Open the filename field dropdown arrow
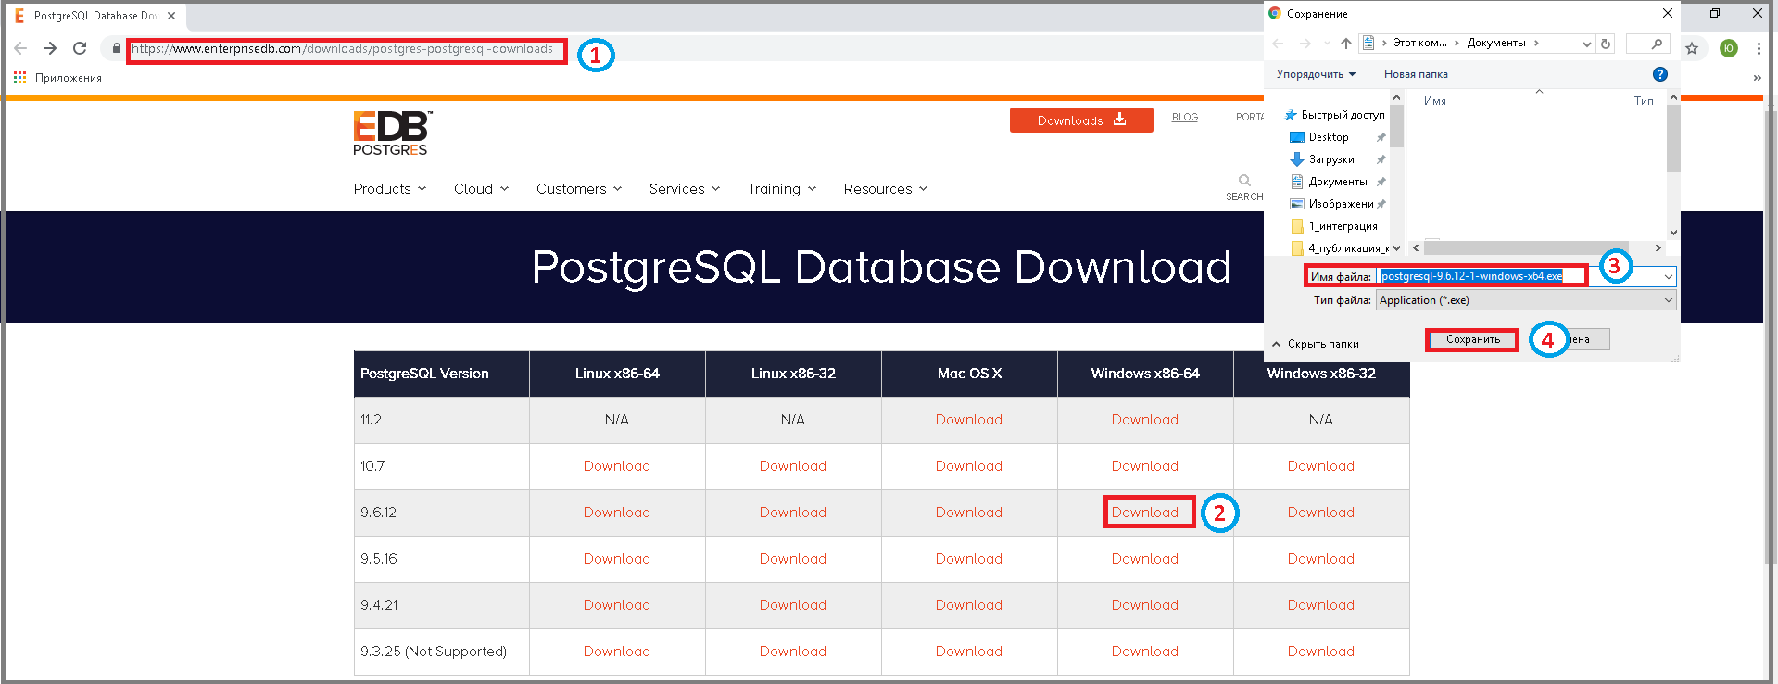 coord(1668,276)
